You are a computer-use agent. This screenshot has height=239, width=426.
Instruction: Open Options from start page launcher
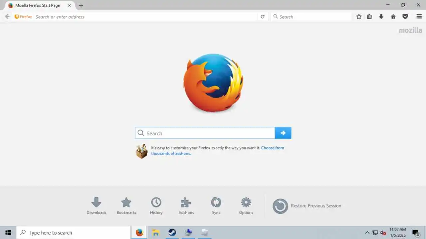246,206
